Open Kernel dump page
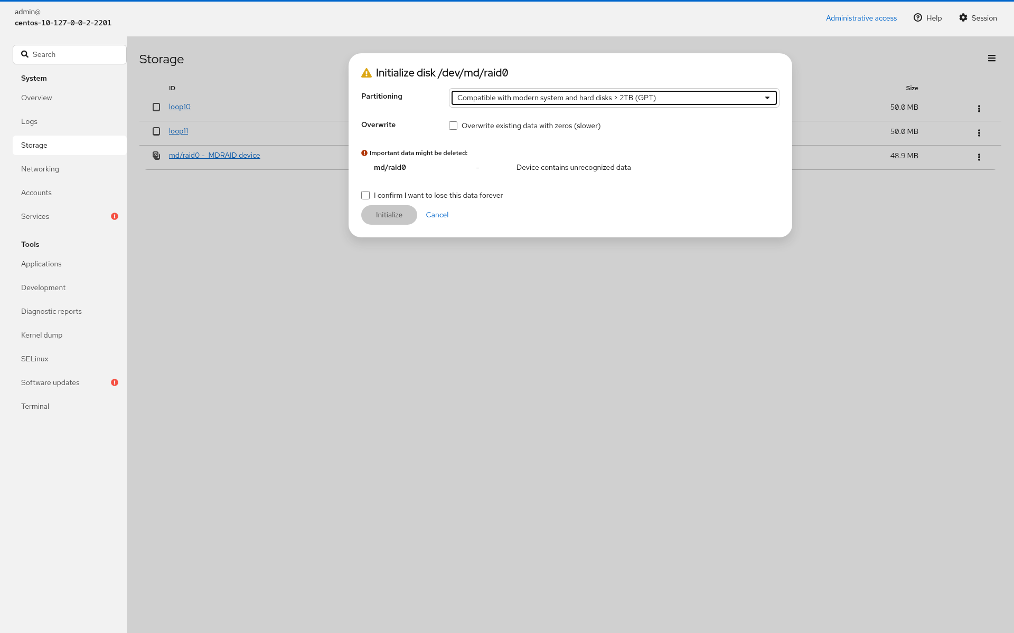 click(x=69, y=335)
